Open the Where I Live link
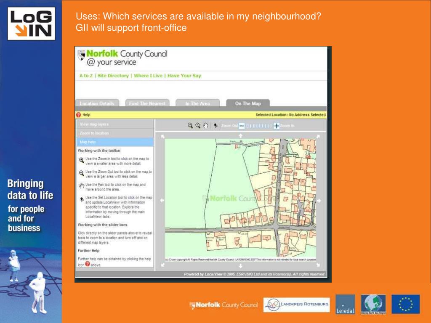This screenshot has height=323, width=431. [x=148, y=76]
